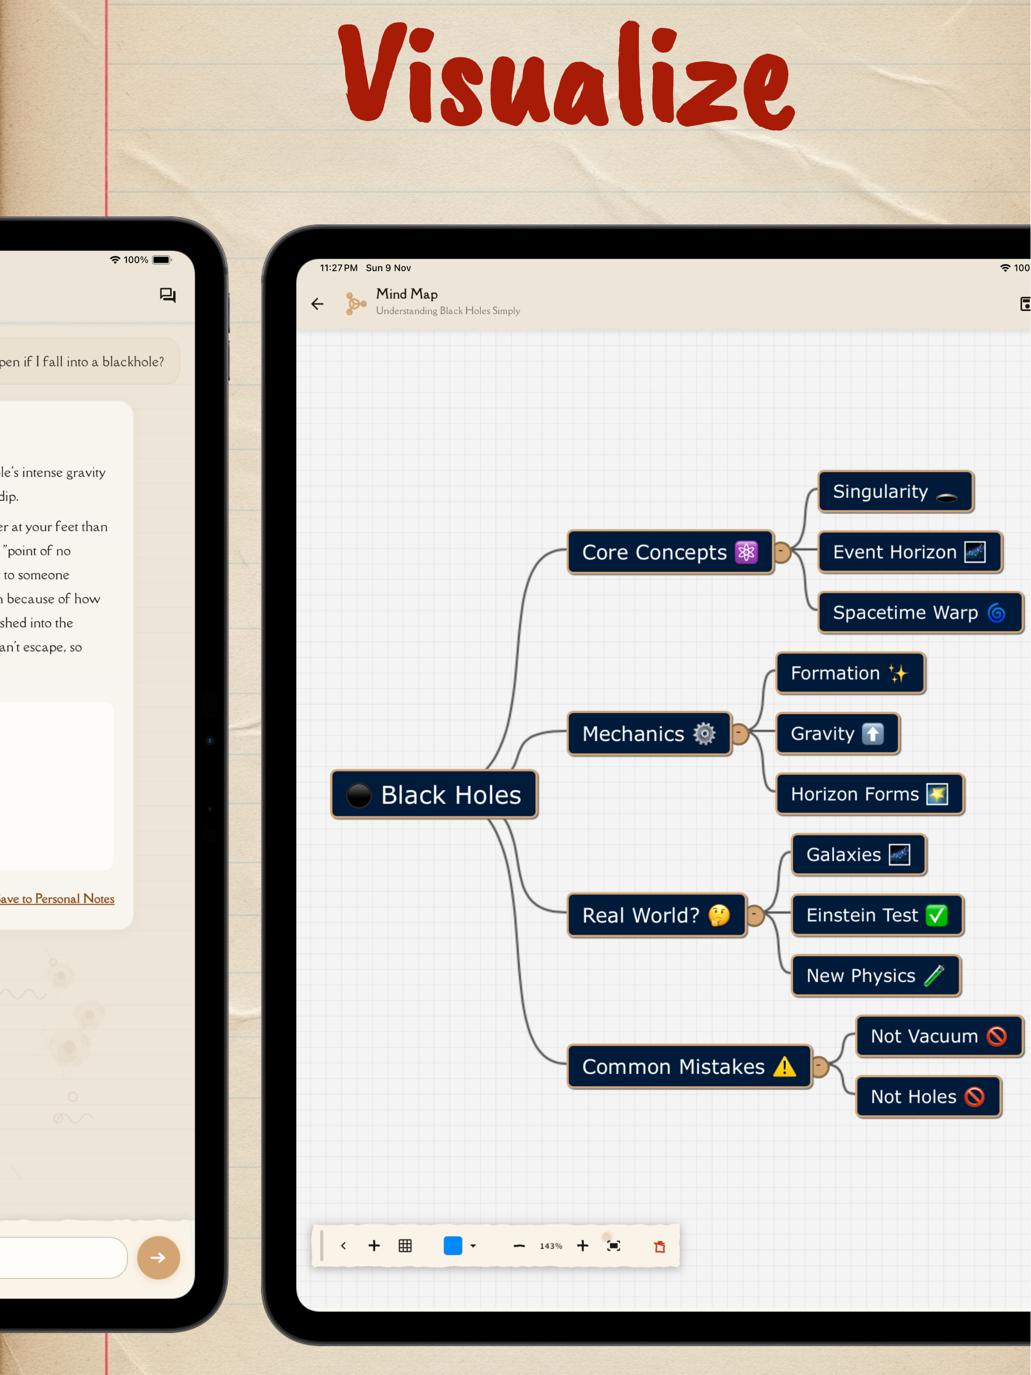Collapse the Mechanics branch toggle
Viewport: 1031px width, 1375px height.
pos(739,733)
